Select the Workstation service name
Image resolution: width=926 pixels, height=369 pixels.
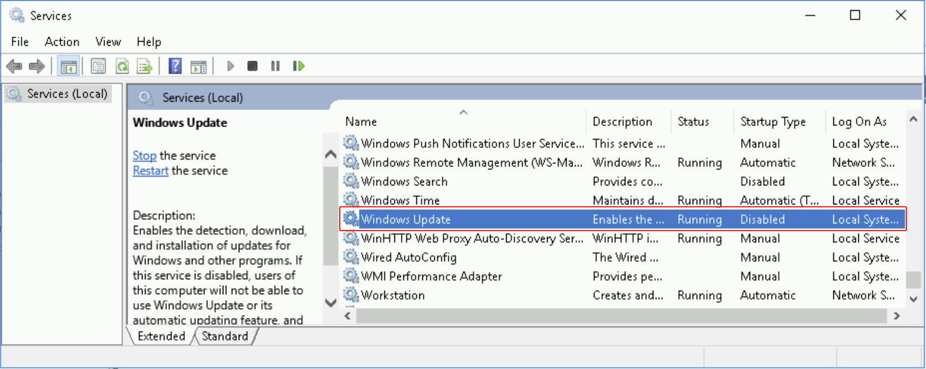coord(393,295)
